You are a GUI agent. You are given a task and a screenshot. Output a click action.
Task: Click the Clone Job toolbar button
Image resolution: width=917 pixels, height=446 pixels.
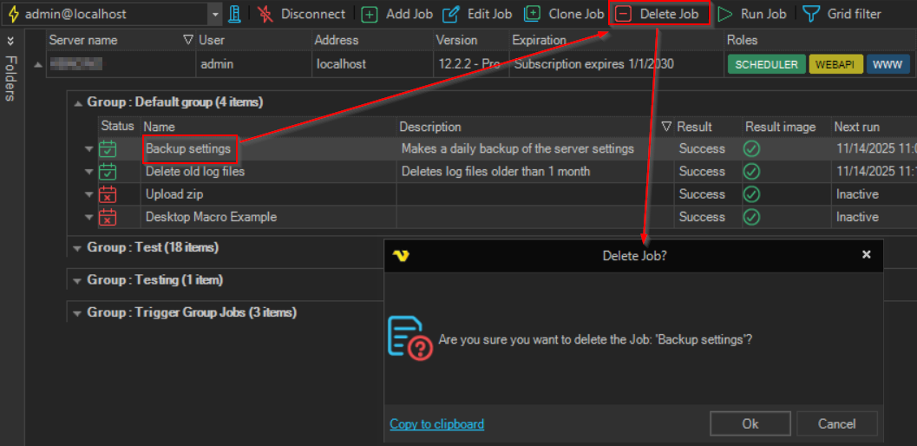pyautogui.click(x=565, y=14)
